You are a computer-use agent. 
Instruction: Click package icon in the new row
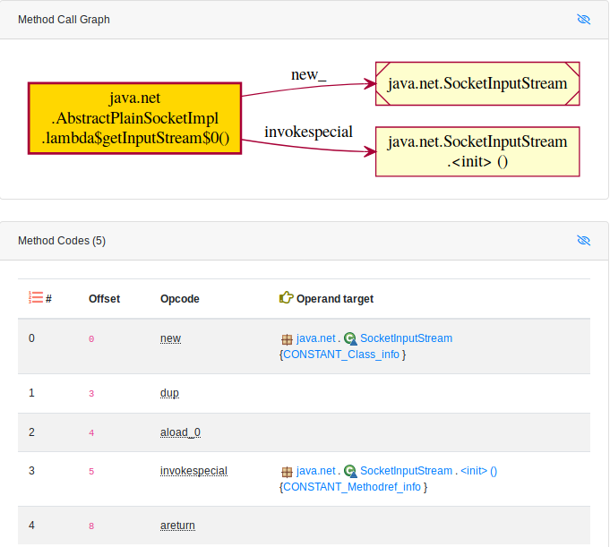pyautogui.click(x=287, y=339)
